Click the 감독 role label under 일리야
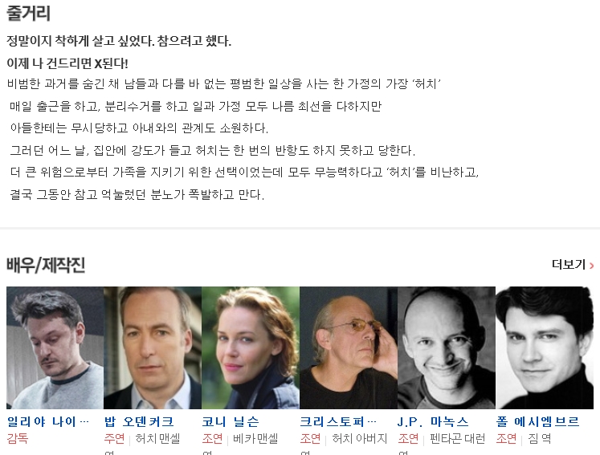Viewport: 600px width, 455px height. [x=18, y=438]
